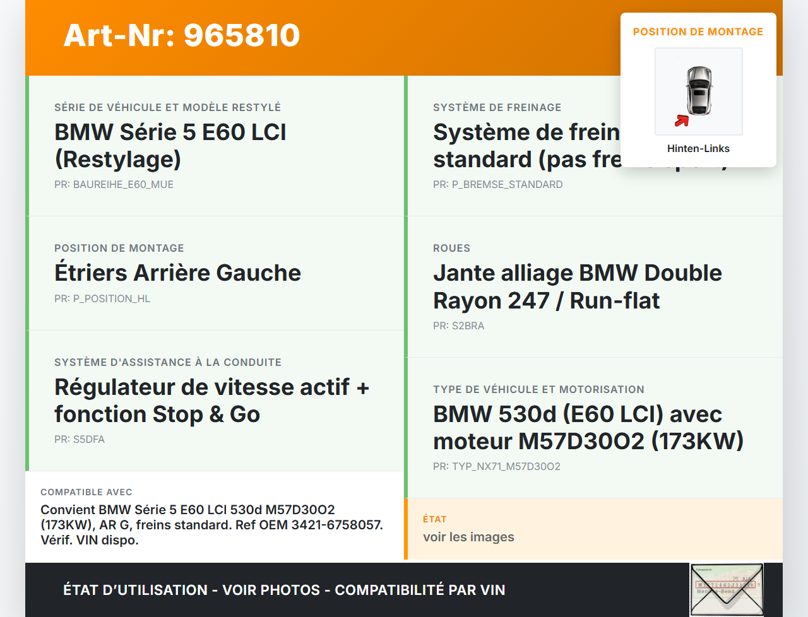The width and height of the screenshot is (808, 617).
Task: Click PR: P_BREMSE_STANDARD code
Action: pos(497,184)
